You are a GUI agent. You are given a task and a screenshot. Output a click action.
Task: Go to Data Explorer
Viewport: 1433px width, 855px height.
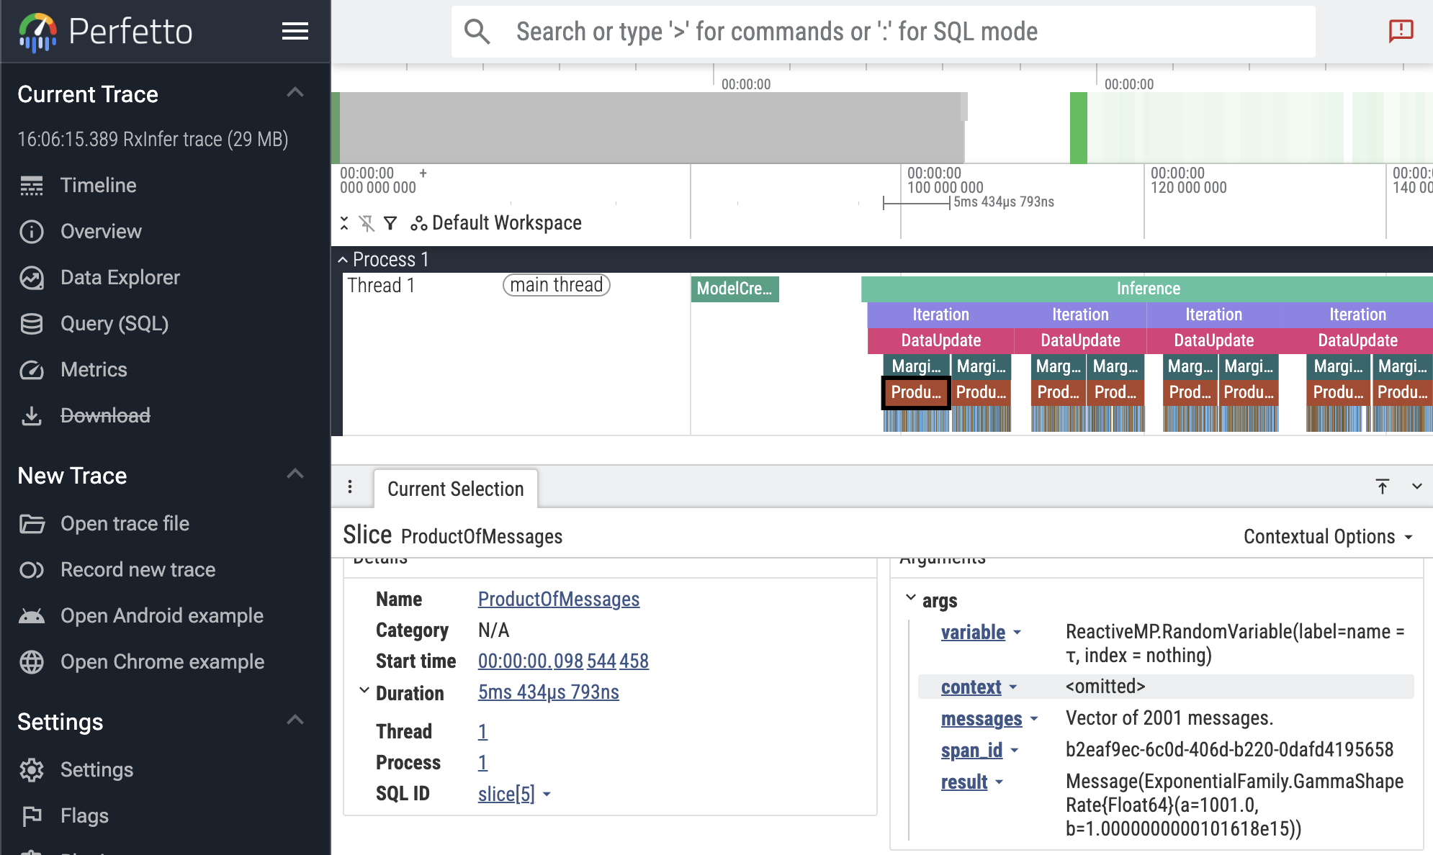click(120, 278)
